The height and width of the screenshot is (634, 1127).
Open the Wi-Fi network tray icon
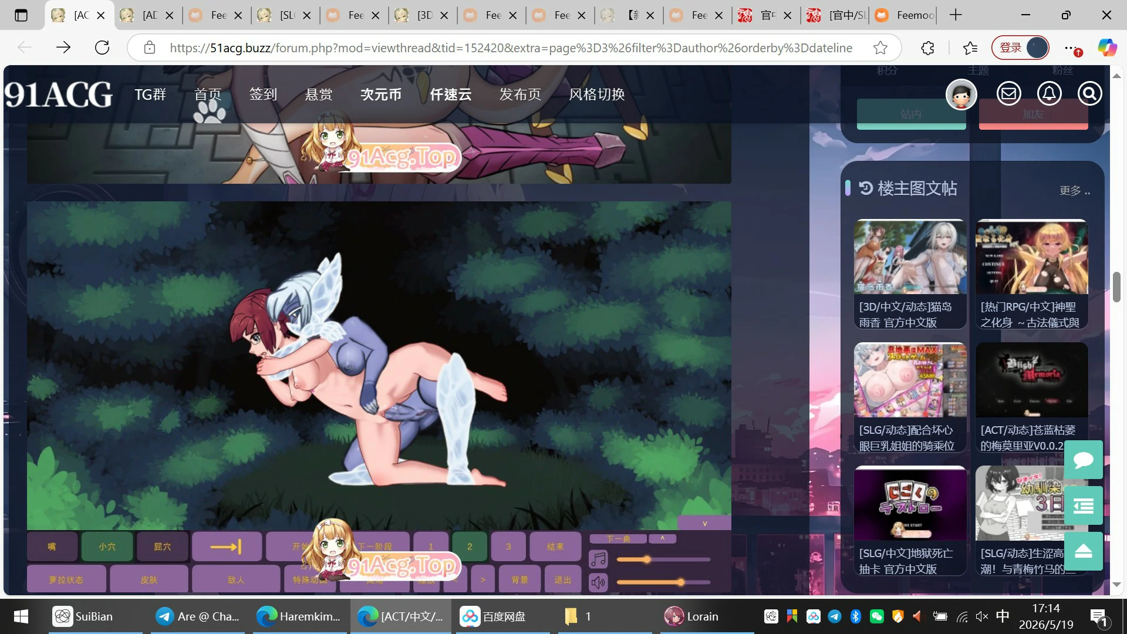pyautogui.click(x=962, y=616)
